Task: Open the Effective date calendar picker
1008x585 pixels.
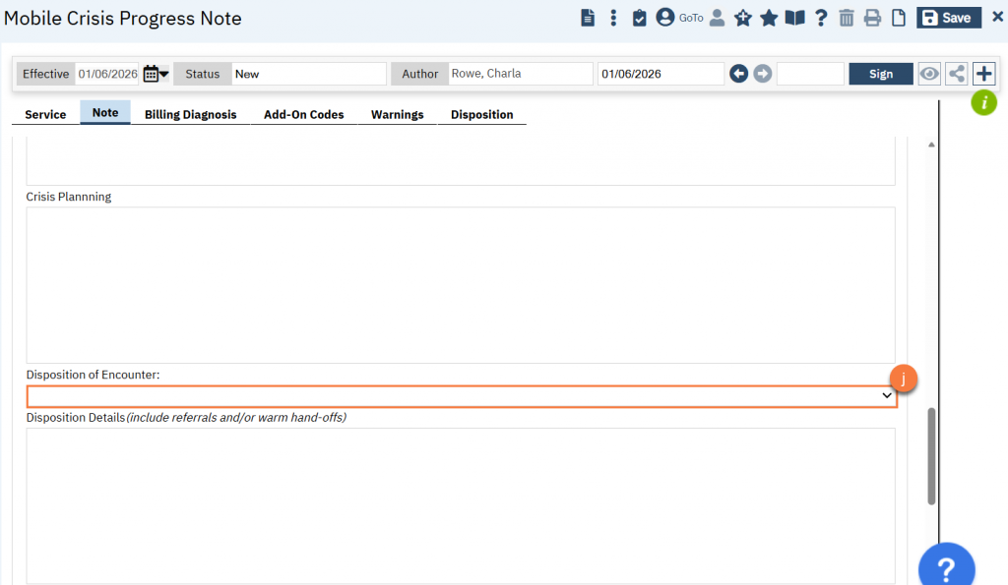Action: coord(155,74)
